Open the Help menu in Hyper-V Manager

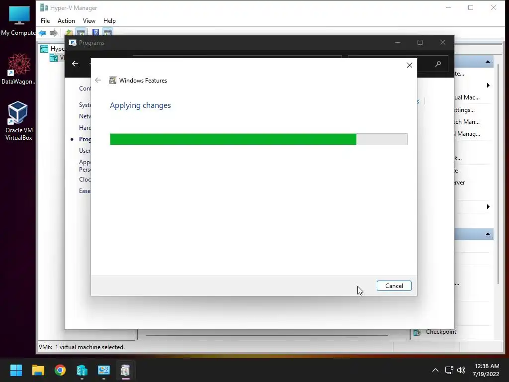tap(109, 21)
